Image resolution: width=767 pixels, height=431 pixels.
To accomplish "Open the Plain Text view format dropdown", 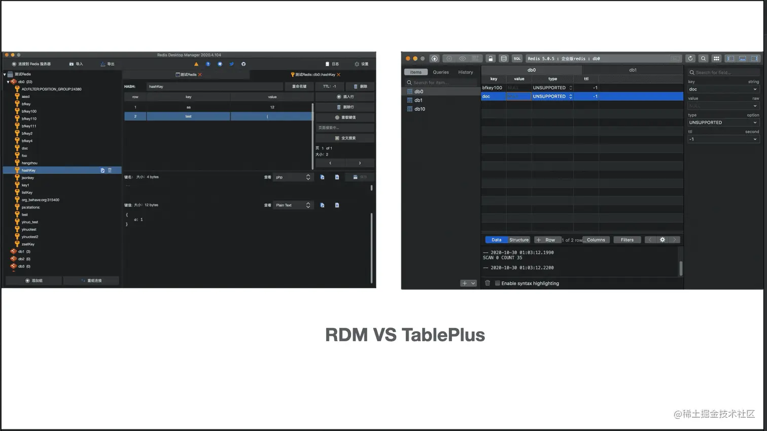I will pyautogui.click(x=293, y=205).
